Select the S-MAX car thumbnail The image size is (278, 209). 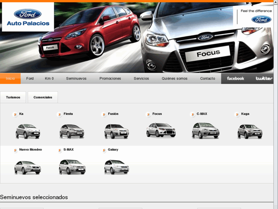point(72,167)
